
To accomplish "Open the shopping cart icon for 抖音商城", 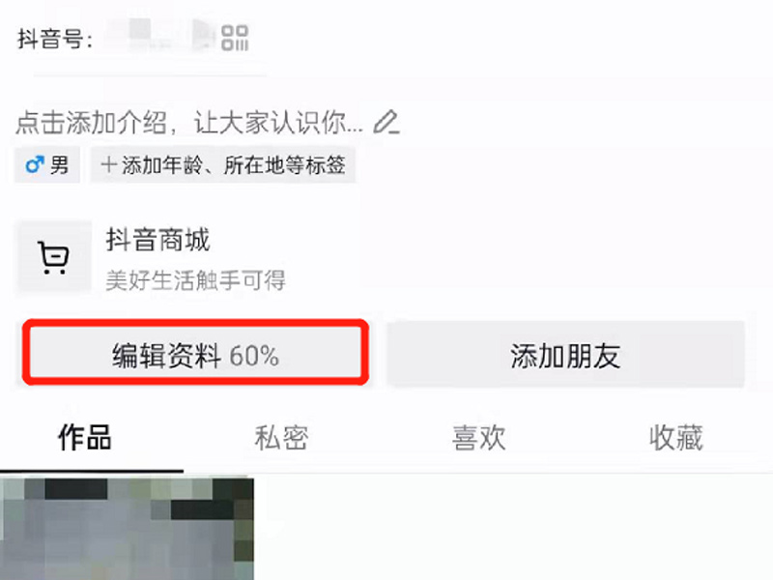I will [54, 257].
